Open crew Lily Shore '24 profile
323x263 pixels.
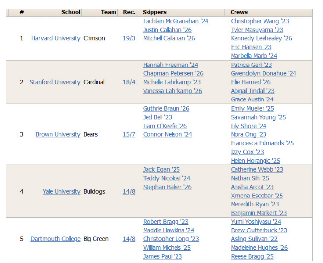click(x=249, y=126)
